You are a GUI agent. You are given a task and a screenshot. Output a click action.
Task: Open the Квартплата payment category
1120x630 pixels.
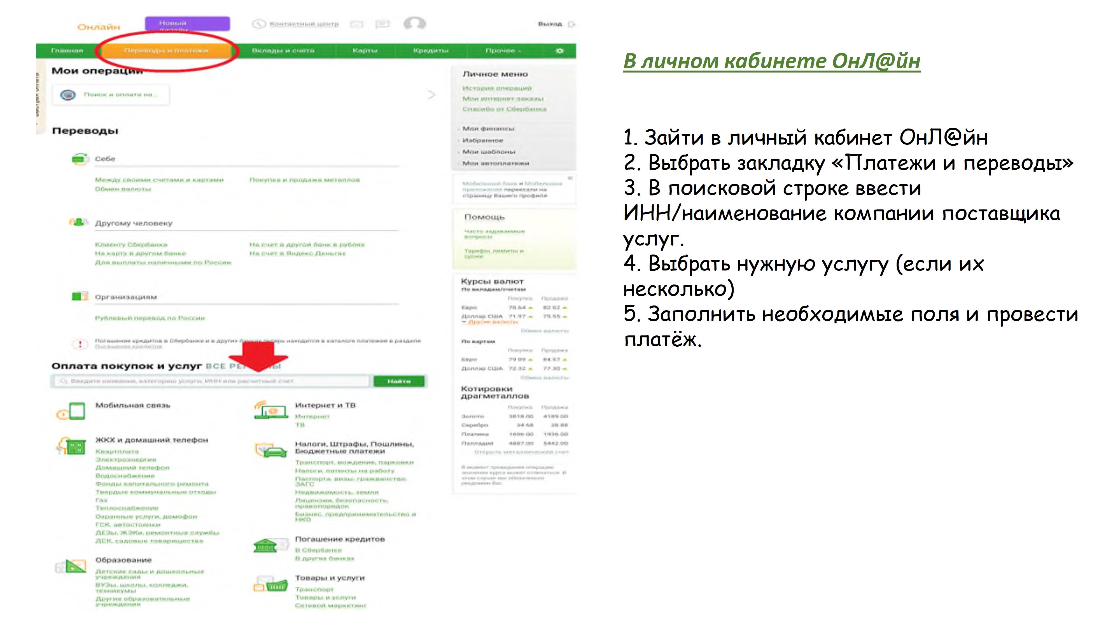click(x=117, y=452)
